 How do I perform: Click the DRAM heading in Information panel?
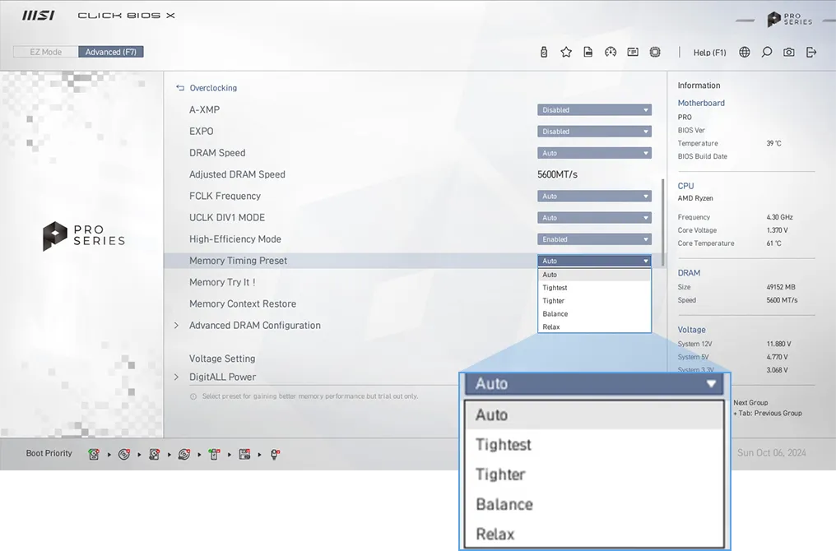(x=689, y=273)
